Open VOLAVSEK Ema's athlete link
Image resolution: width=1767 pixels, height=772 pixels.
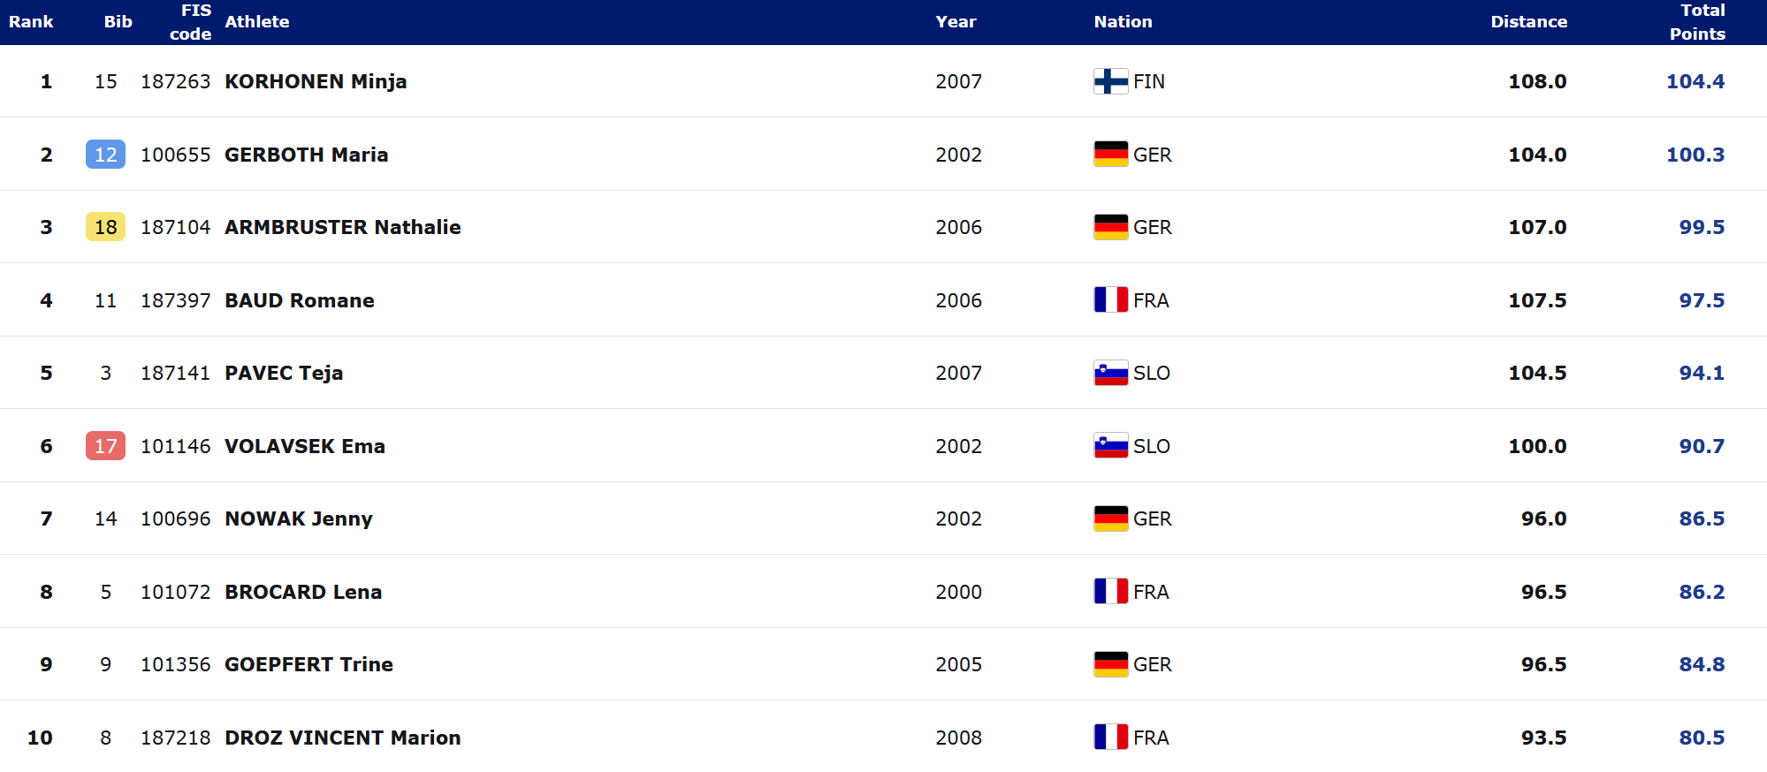tap(305, 446)
